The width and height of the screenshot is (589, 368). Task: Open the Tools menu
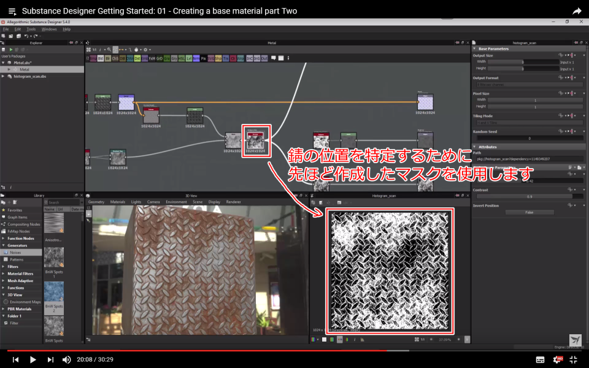31,29
